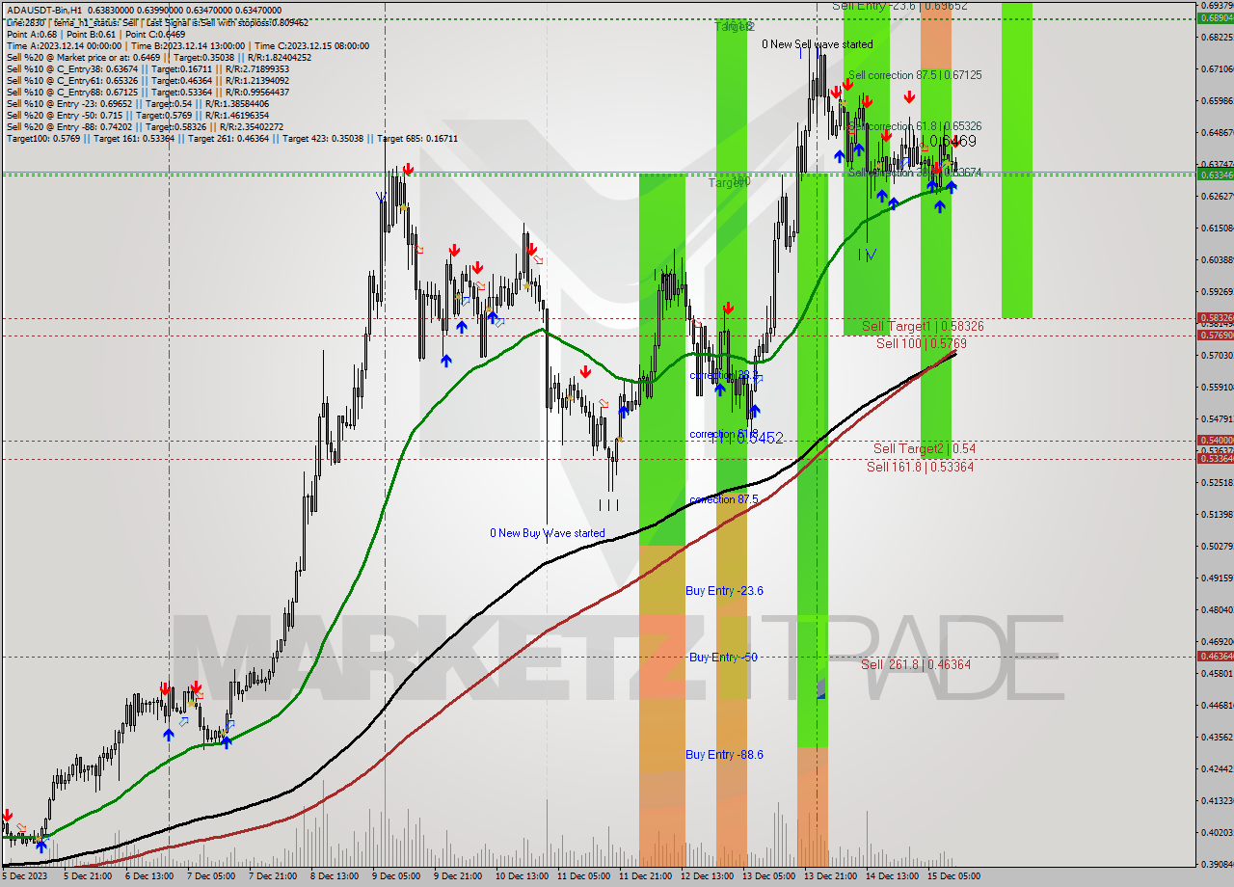Click the C_Entry88: 0.67125 sell line
The image size is (1234, 887).
[148, 92]
